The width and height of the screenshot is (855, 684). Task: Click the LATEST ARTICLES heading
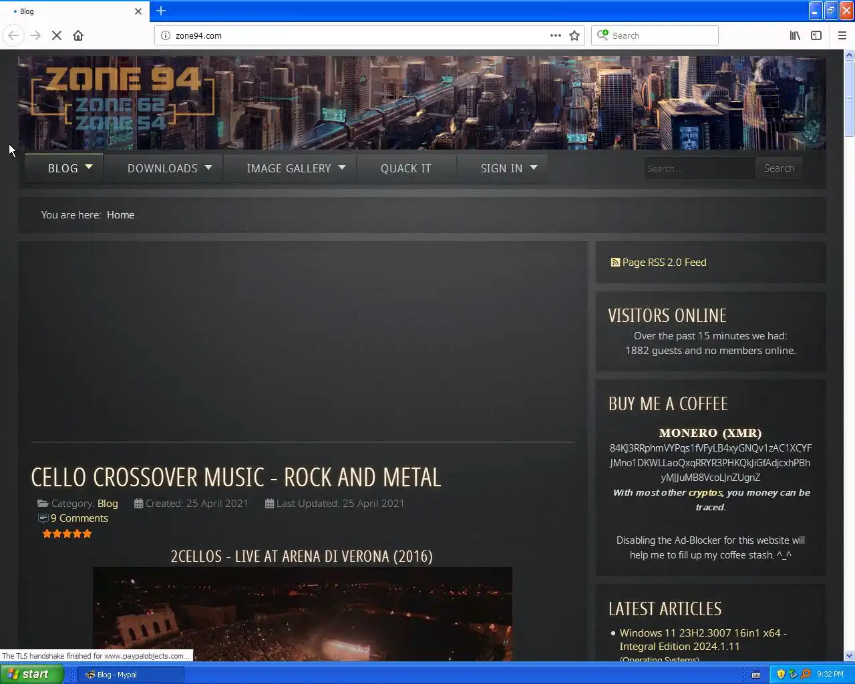(665, 609)
